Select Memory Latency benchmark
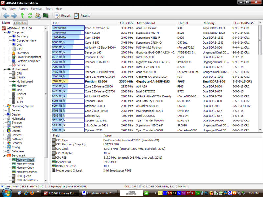 pos(27,172)
